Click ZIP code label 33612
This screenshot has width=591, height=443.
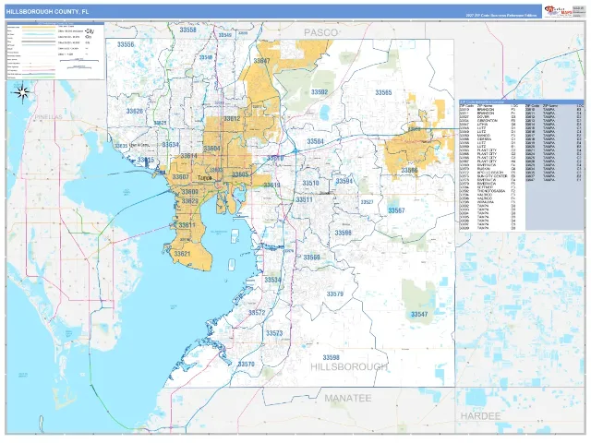(232, 119)
